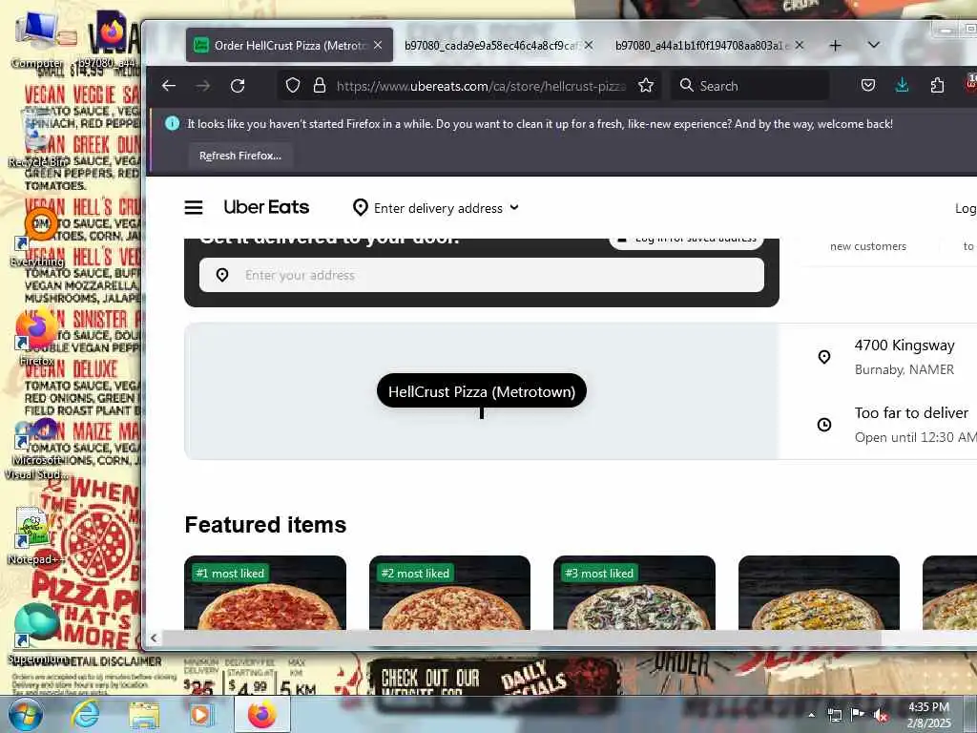Viewport: 977px width, 733px height.
Task: Switch to the b97080_a44a1b1f0f tab
Action: (701, 45)
